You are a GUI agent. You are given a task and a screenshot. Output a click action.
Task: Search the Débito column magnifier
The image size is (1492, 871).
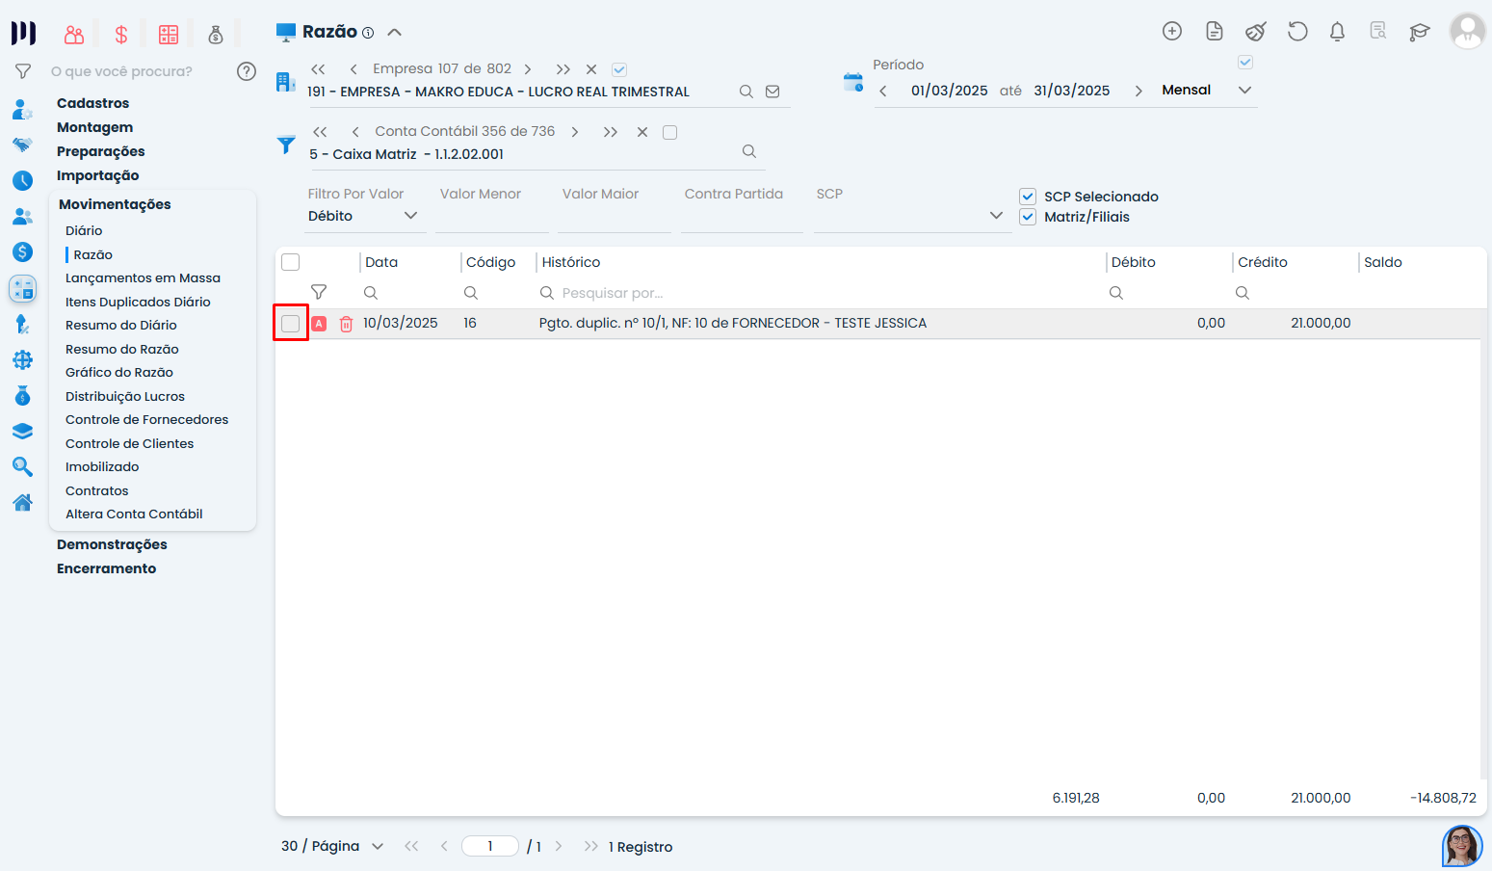point(1116,293)
